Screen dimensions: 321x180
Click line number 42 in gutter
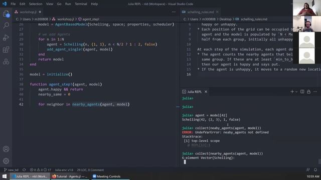pyautogui.click(x=21, y=104)
